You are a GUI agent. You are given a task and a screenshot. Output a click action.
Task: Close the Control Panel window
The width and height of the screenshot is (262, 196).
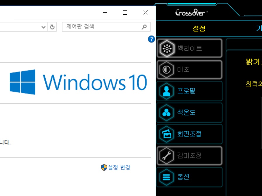[146, 12]
